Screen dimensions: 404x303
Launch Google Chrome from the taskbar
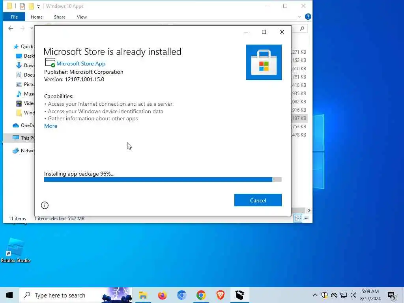click(x=201, y=295)
